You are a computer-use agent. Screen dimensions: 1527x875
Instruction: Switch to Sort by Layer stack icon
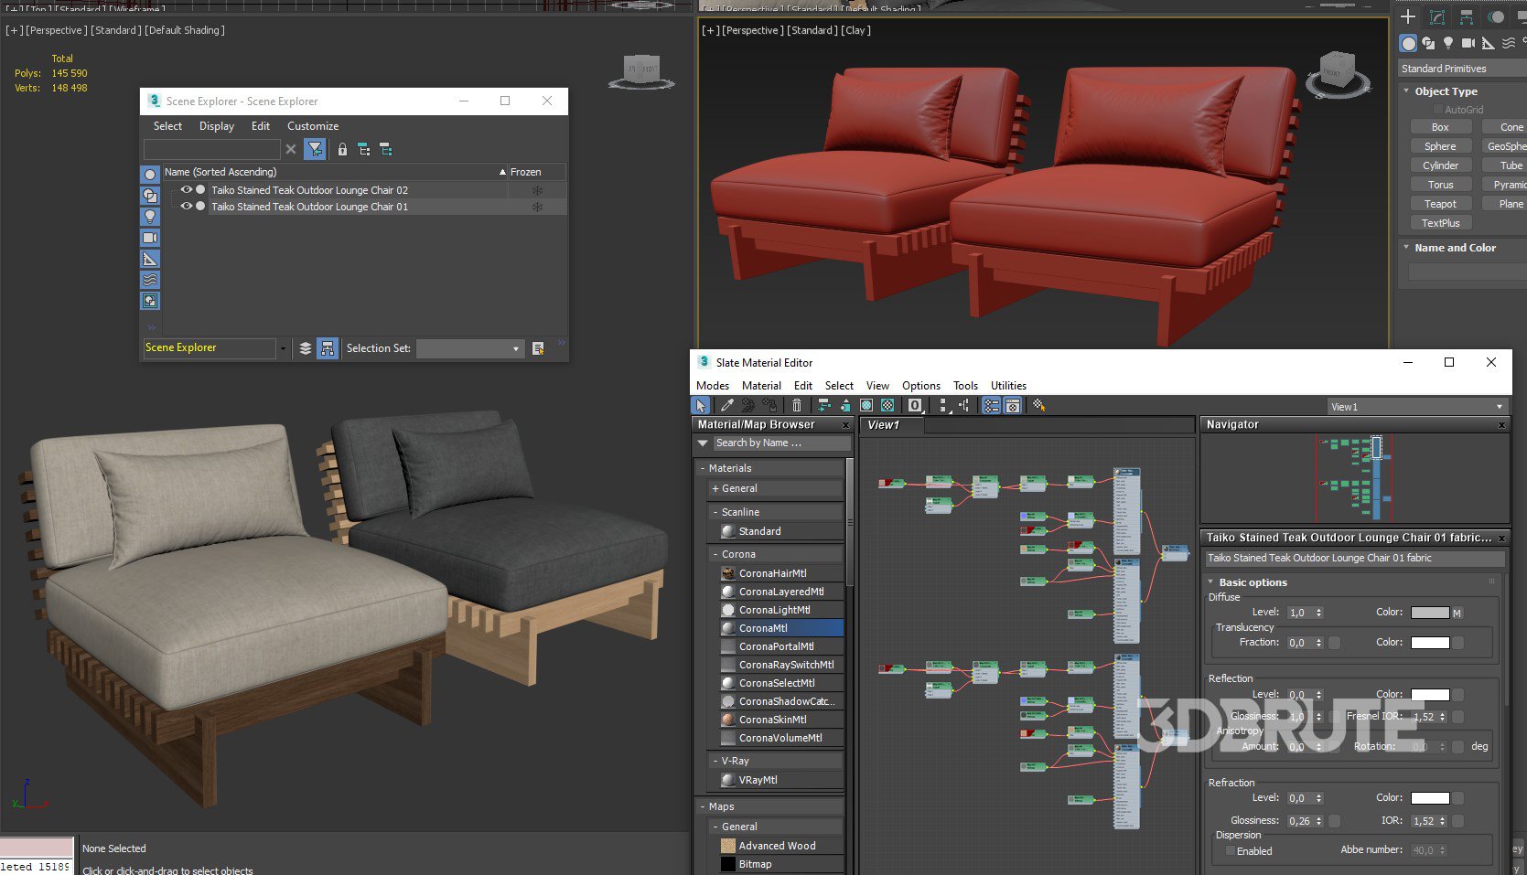point(306,348)
